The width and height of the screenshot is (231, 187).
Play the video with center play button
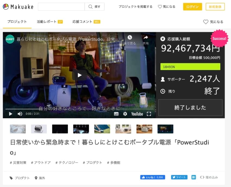(79, 75)
